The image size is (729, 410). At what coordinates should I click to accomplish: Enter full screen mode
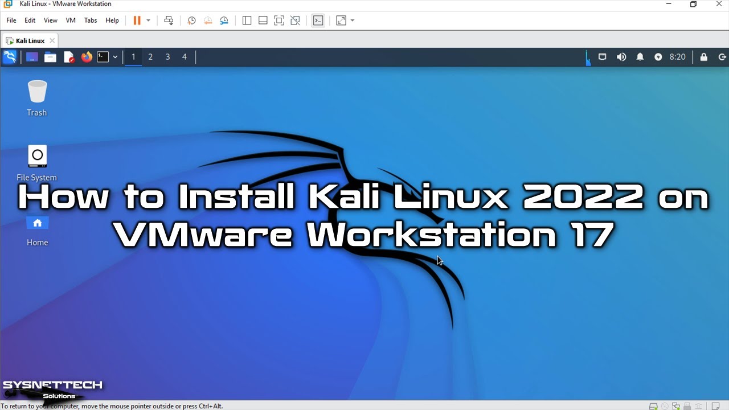[279, 20]
